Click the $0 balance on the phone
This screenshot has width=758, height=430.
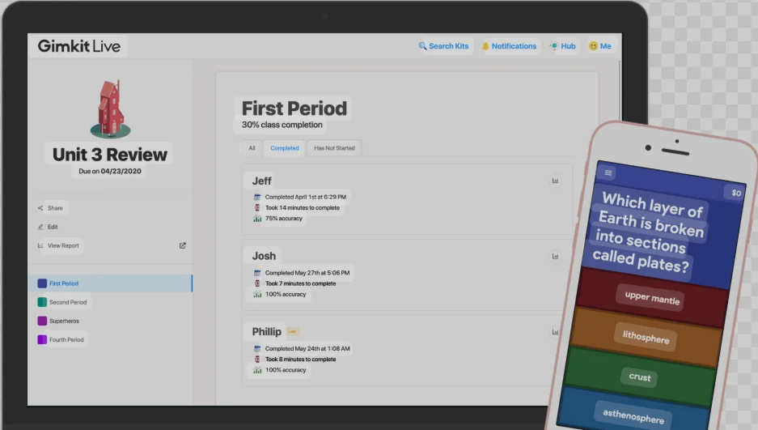point(736,193)
